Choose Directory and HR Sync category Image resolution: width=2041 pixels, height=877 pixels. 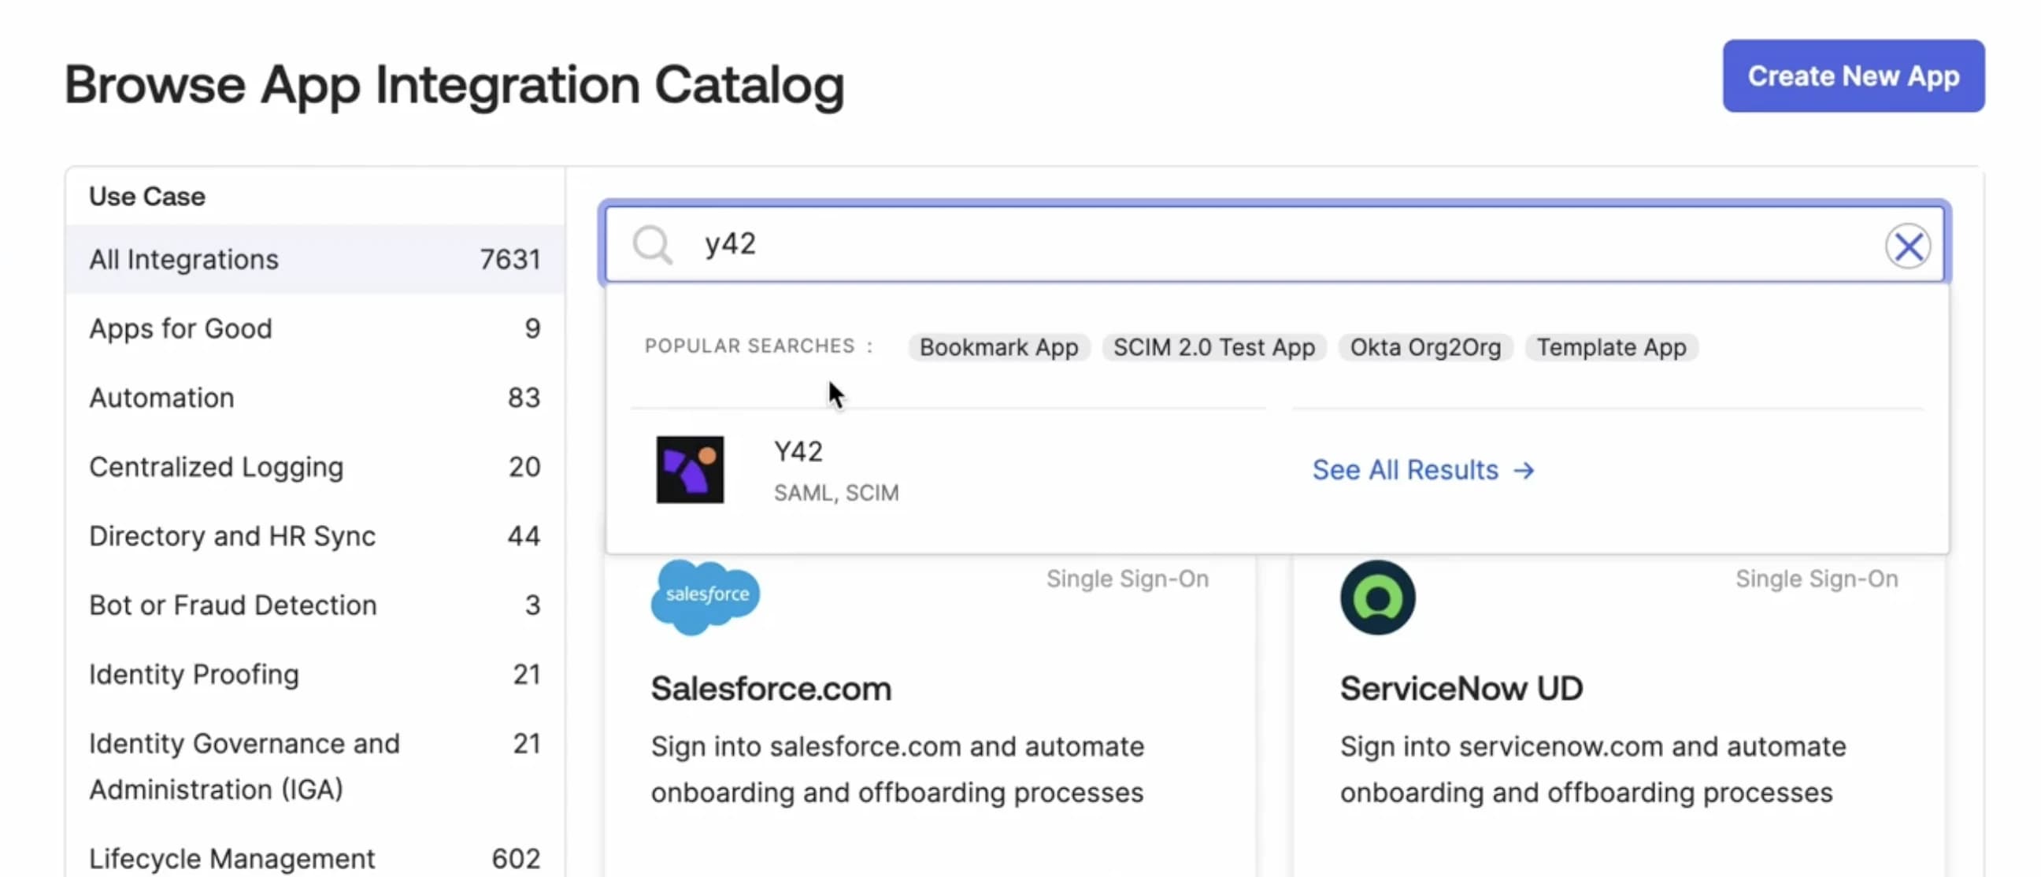click(x=314, y=535)
